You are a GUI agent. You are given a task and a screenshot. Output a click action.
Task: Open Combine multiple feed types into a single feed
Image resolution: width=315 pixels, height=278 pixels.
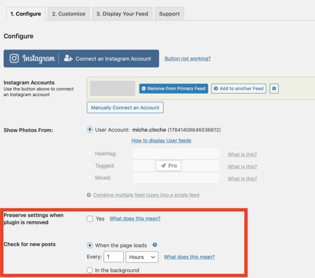tap(146, 195)
